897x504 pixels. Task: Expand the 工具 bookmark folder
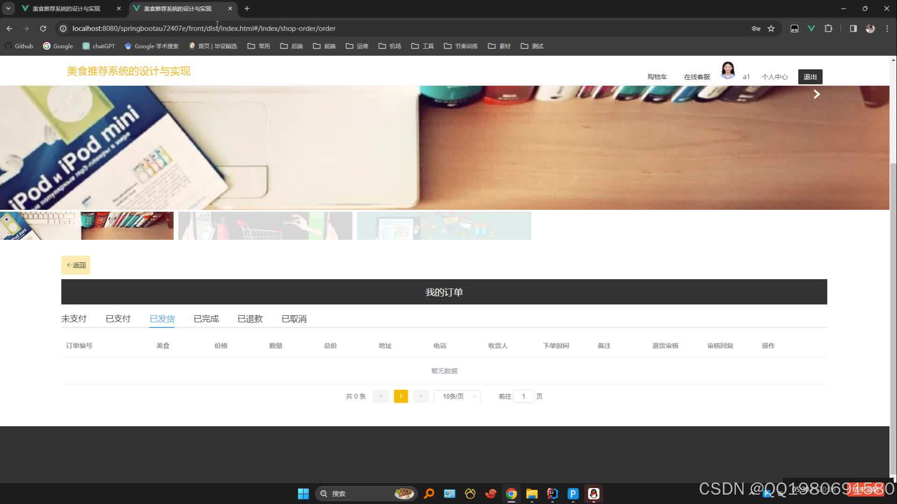click(423, 46)
